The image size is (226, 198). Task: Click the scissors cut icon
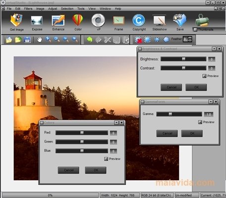pyautogui.click(x=108, y=40)
